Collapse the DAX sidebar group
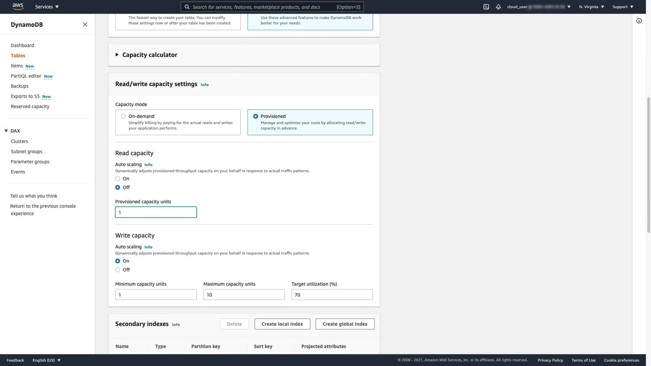The height and width of the screenshot is (366, 651). coord(6,131)
